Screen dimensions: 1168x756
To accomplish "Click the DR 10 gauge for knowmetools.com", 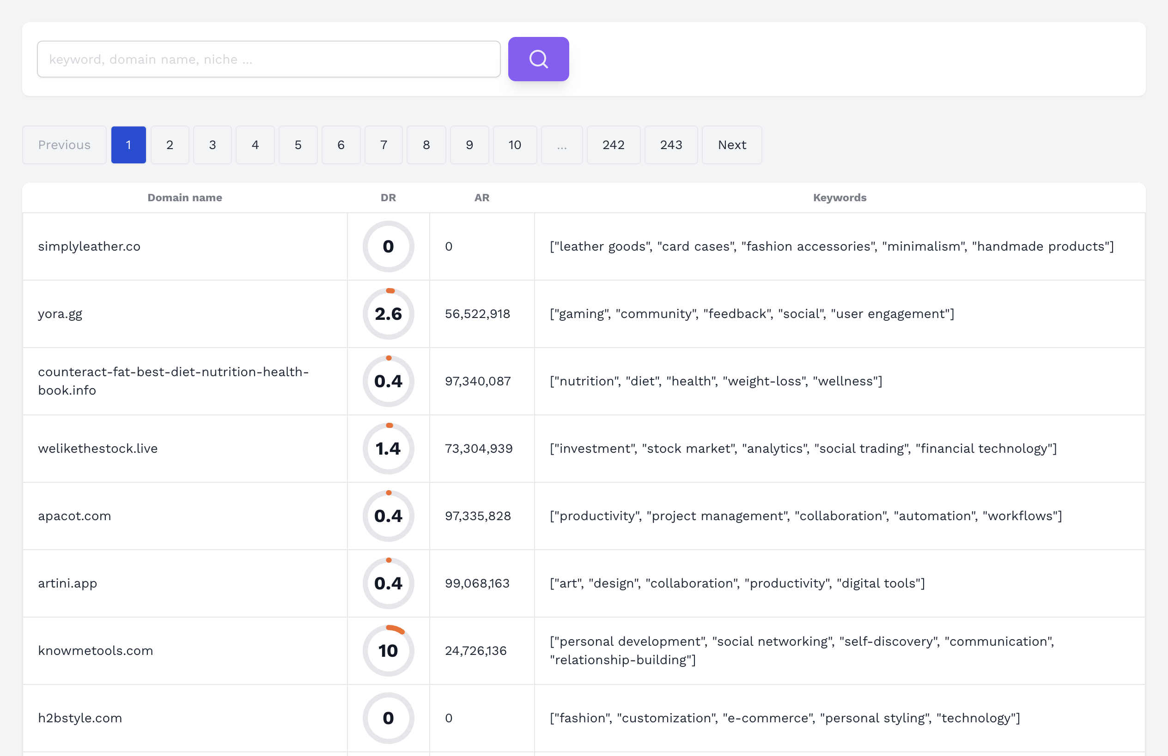I will tap(388, 651).
